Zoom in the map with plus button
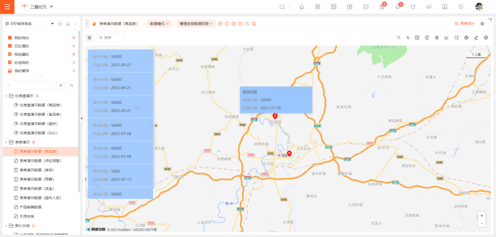The height and width of the screenshot is (237, 496). [x=481, y=215]
